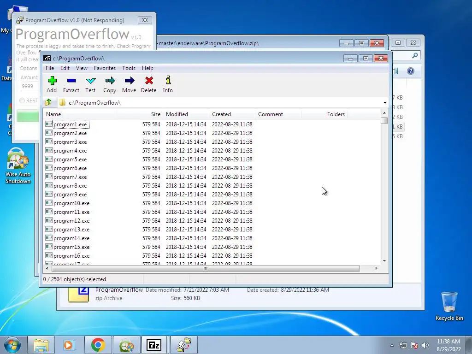Viewport: 472px width, 354px height.
Task: Open the Tools menu
Action: point(129,68)
